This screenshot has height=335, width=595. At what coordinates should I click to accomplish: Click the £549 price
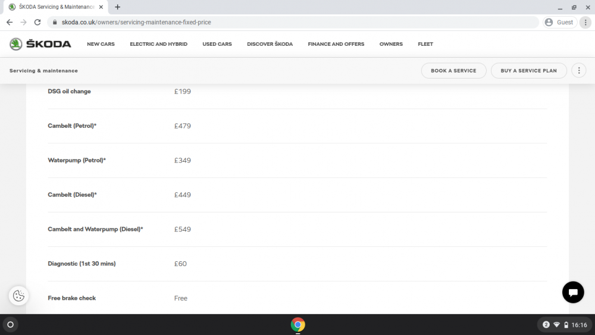[x=183, y=229]
